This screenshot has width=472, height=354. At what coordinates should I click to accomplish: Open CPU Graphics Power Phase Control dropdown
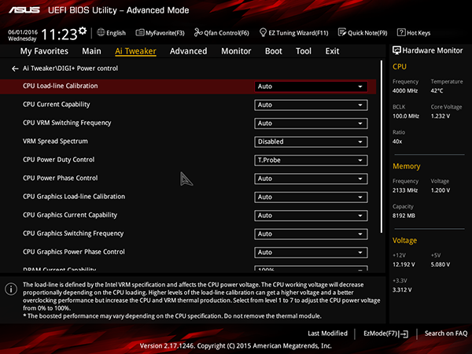tap(311, 253)
